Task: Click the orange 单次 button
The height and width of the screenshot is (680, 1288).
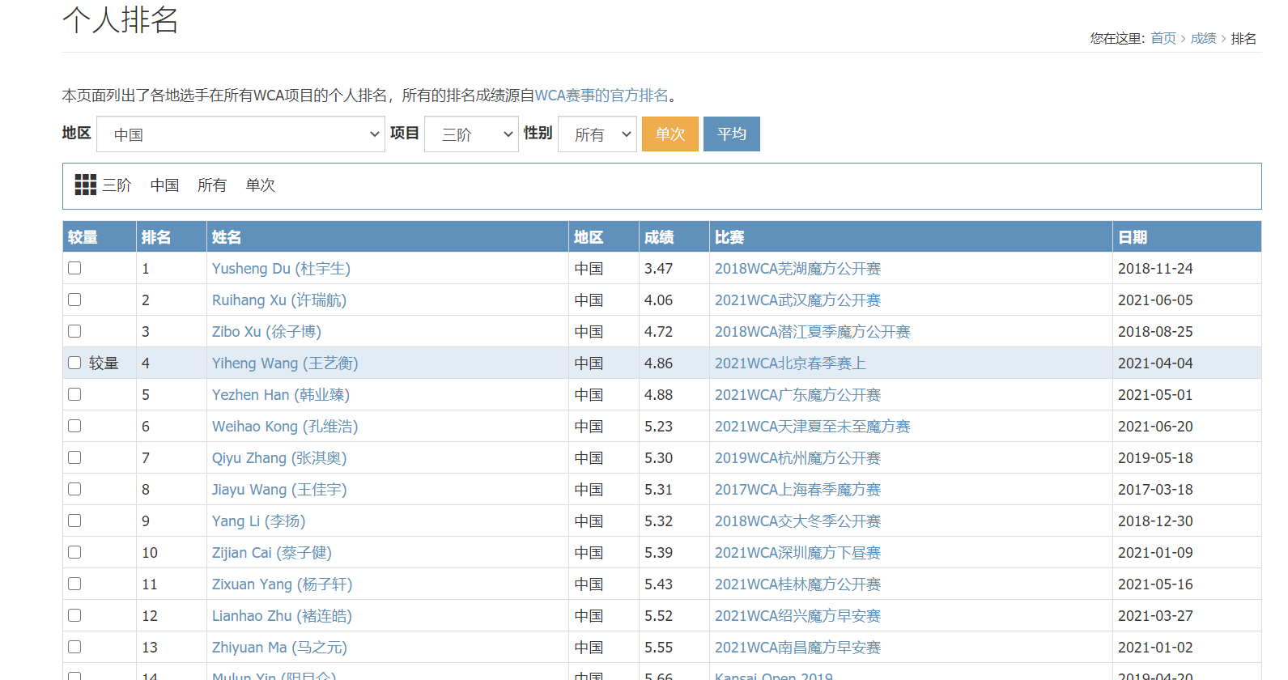Action: (670, 134)
